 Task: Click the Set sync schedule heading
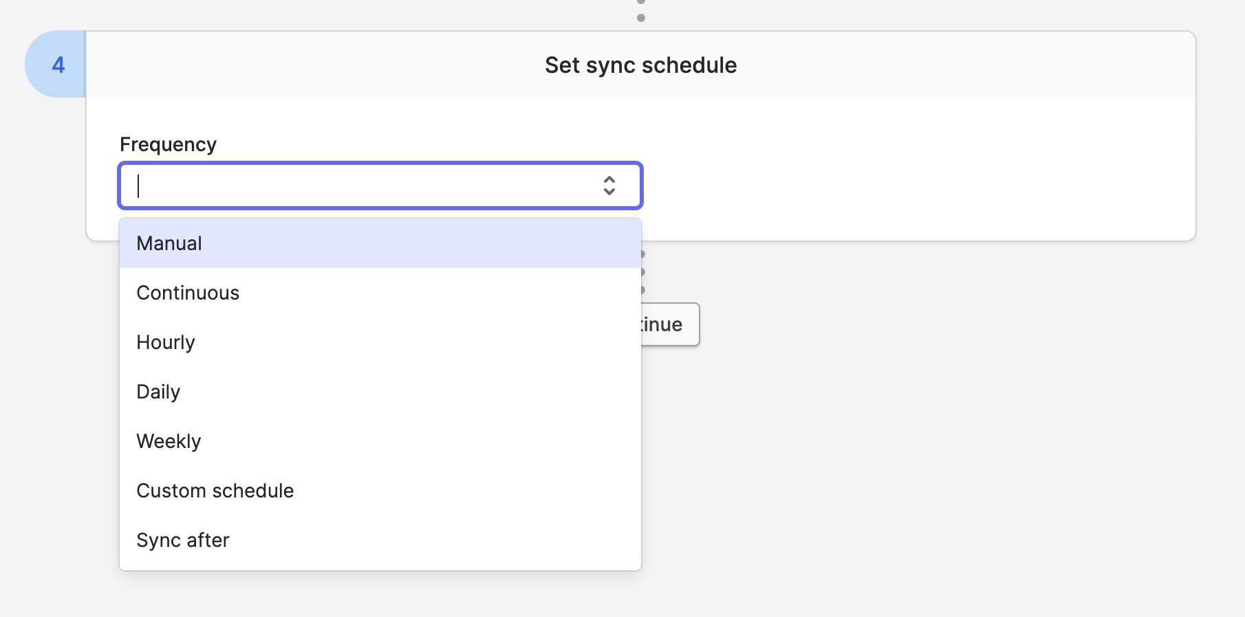pyautogui.click(x=640, y=65)
